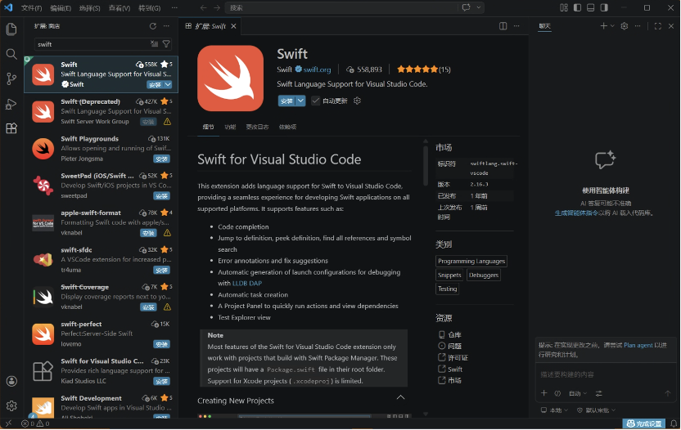Open the Swift extension settings gear
Screen dimensions: 681x430
point(358,101)
